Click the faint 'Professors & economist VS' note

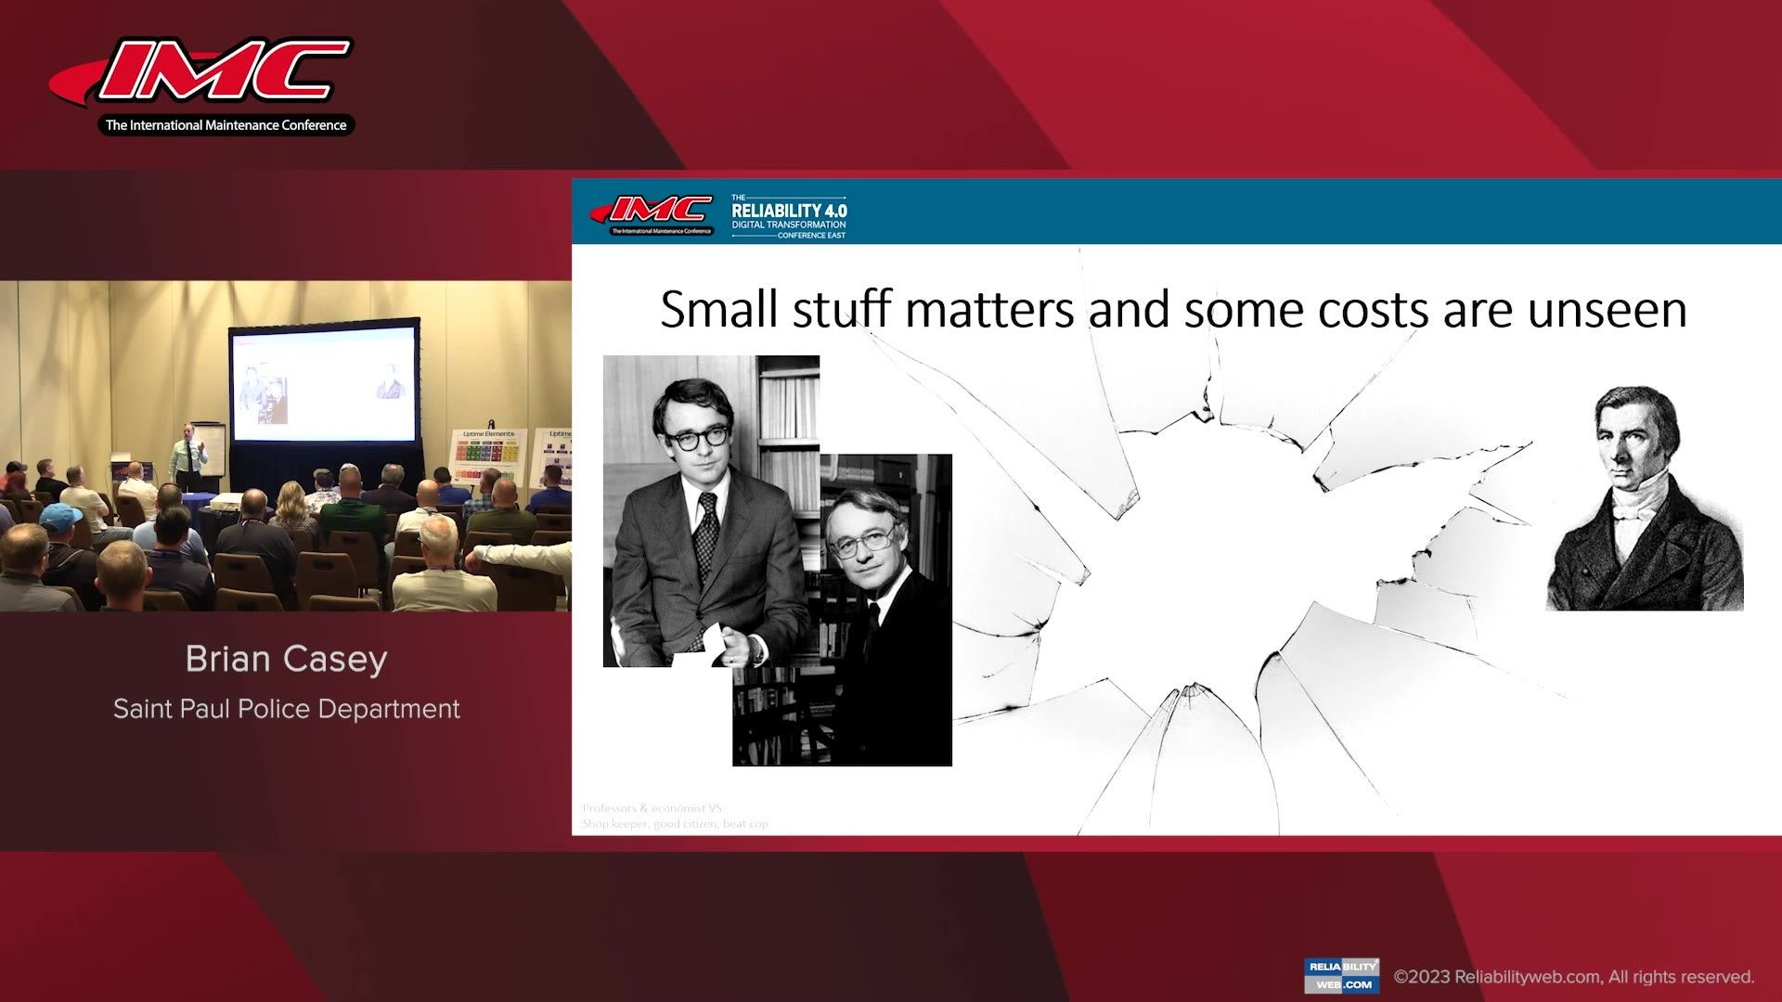pyautogui.click(x=651, y=808)
